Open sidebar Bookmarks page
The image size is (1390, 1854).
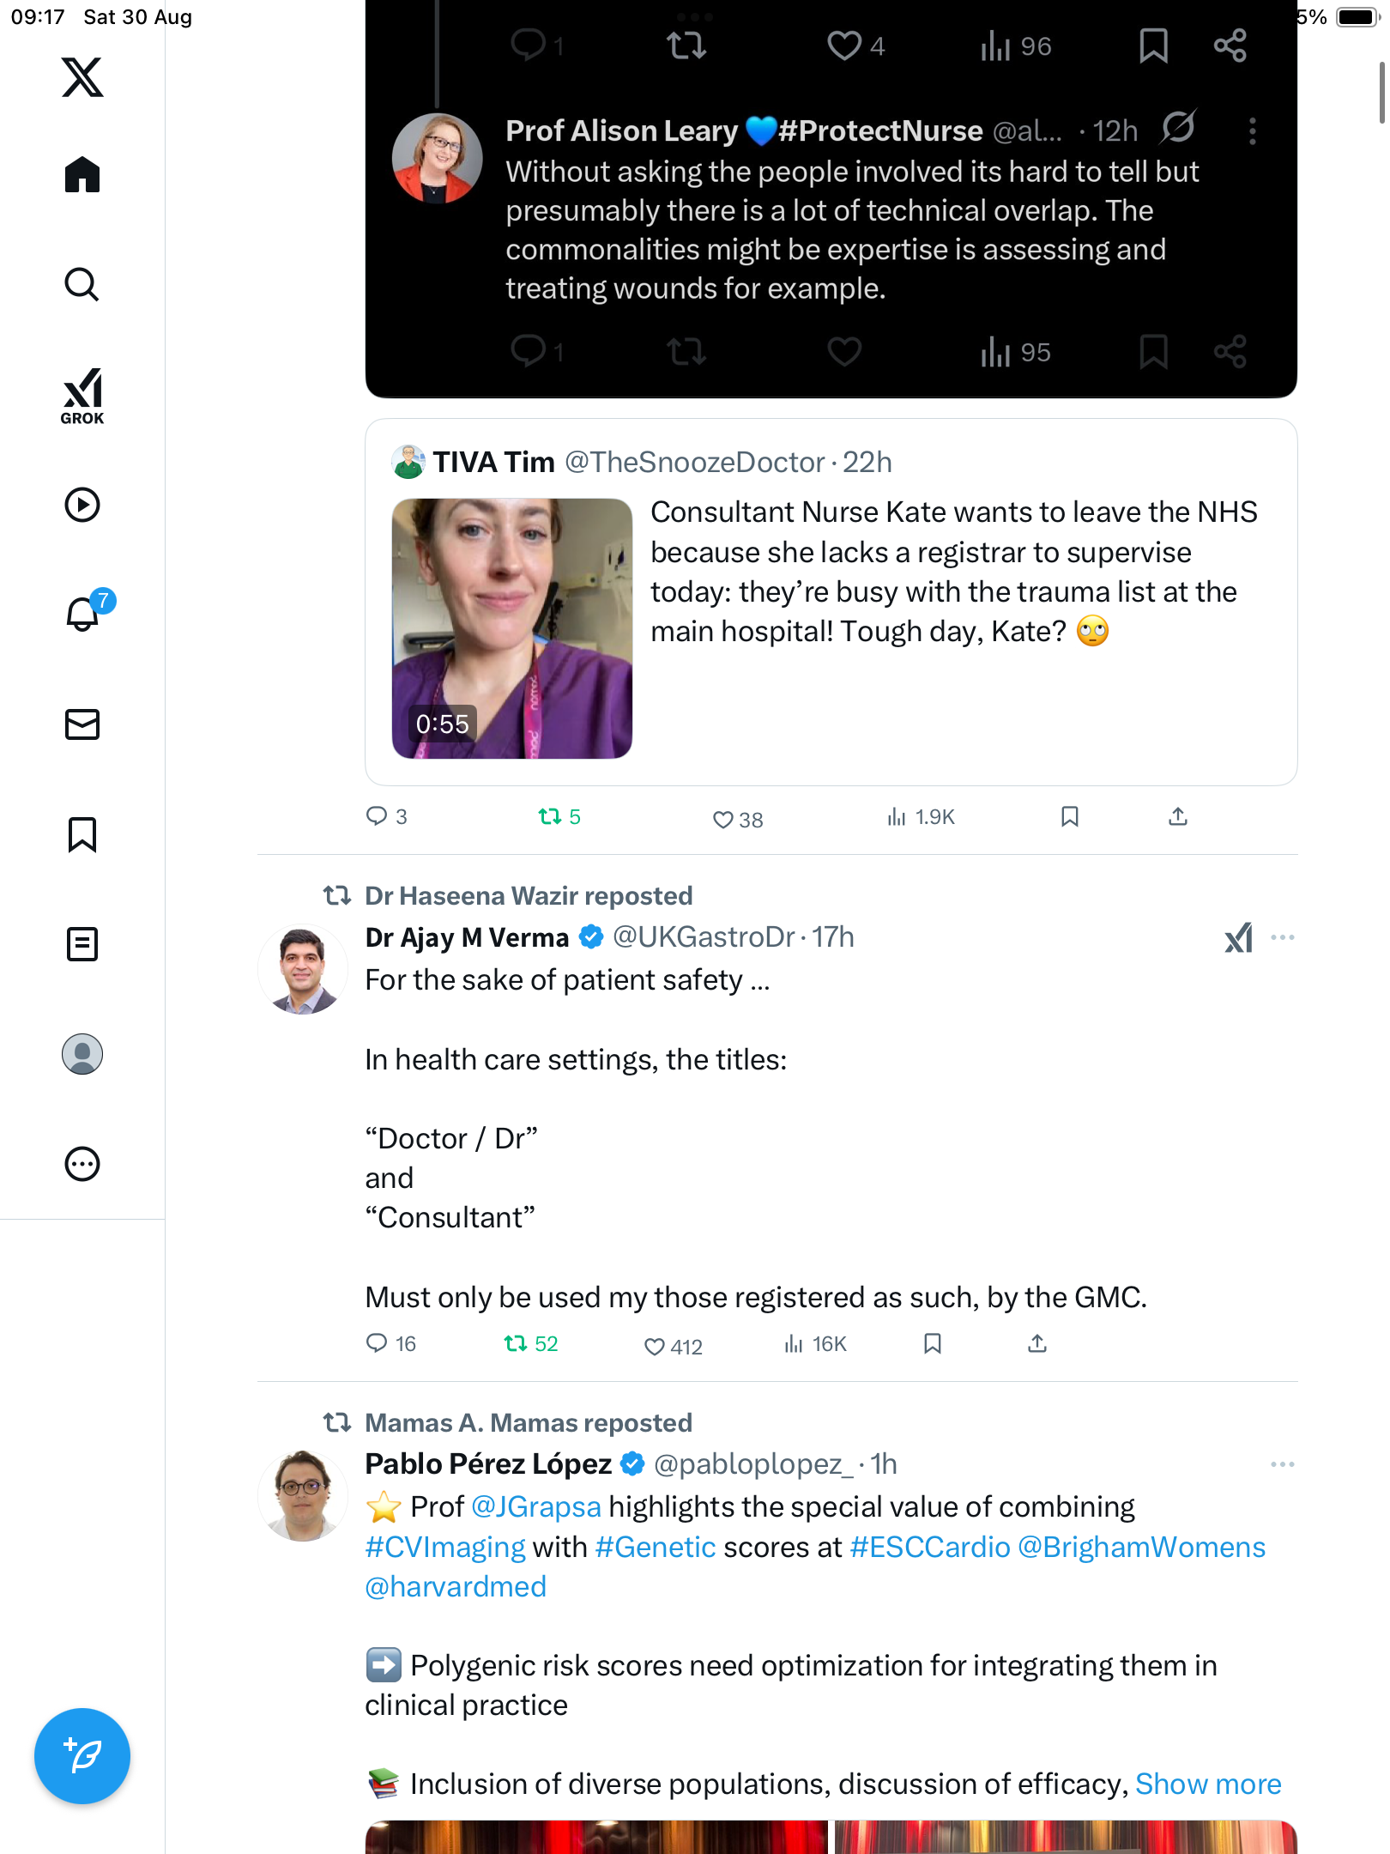[82, 834]
